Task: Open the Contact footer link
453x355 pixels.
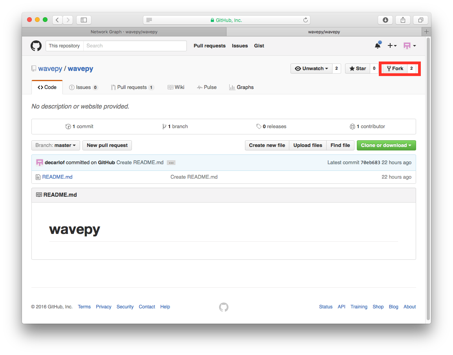Action: [147, 306]
